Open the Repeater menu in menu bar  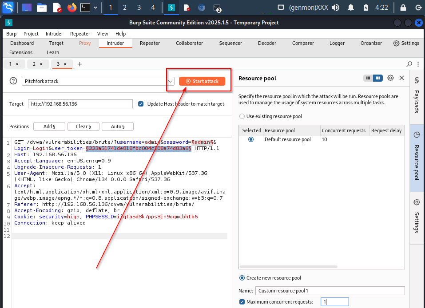tap(80, 34)
